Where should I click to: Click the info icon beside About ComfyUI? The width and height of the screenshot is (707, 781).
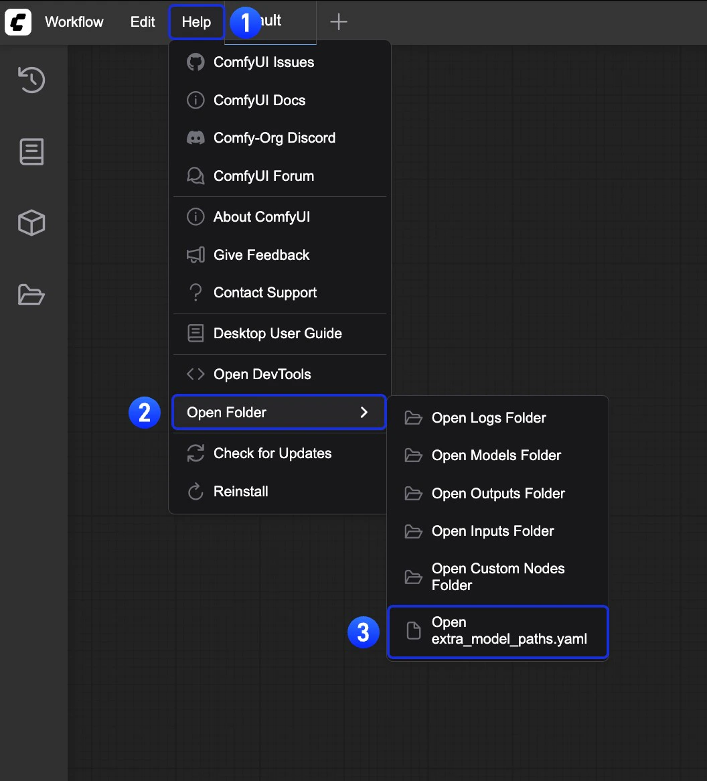click(x=195, y=216)
